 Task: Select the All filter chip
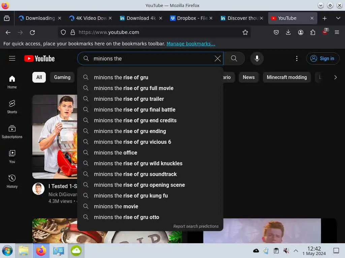39,77
